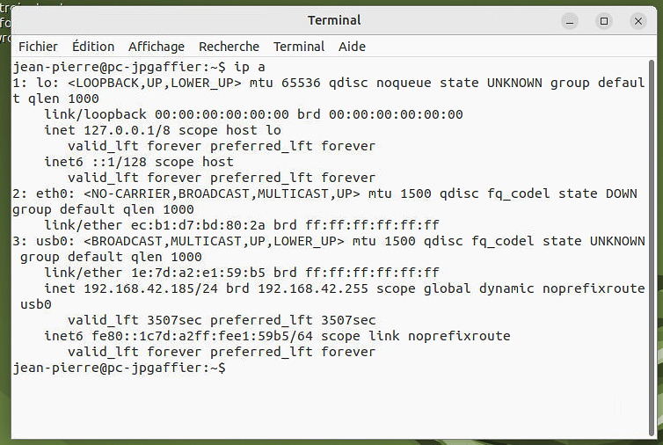
Task: Open the Aide menu
Action: pyautogui.click(x=352, y=47)
